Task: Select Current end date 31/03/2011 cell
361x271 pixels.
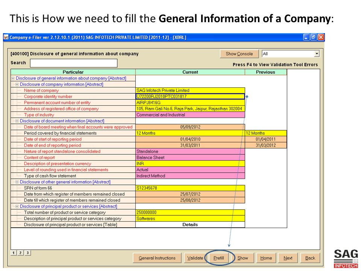Action: point(190,145)
